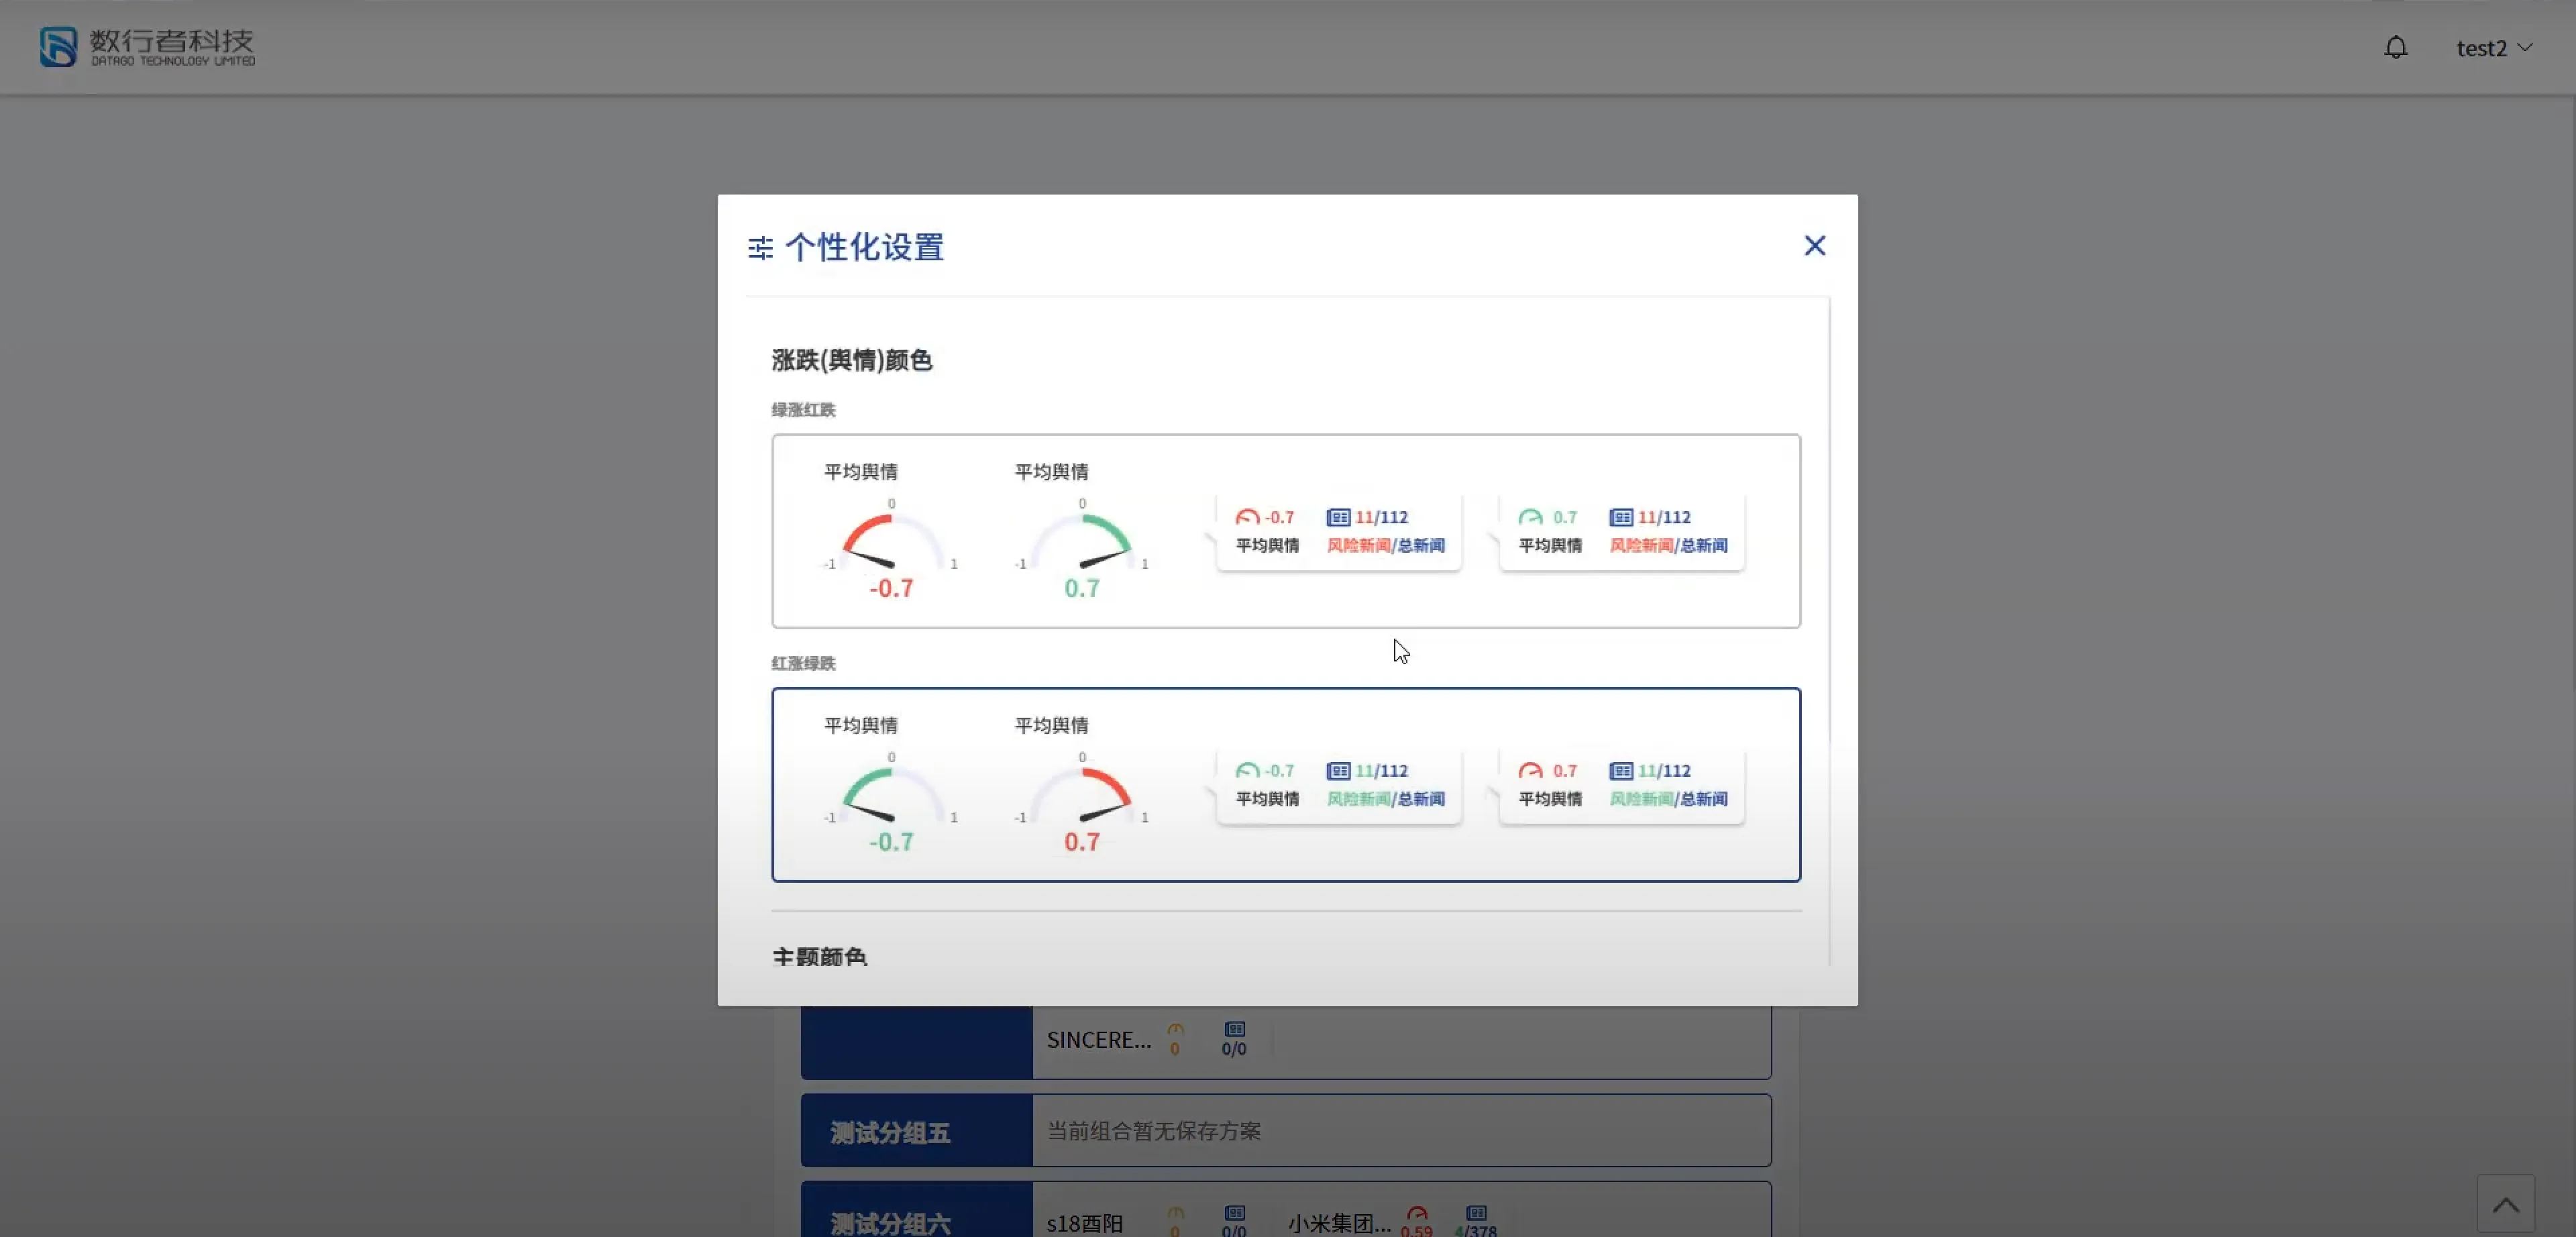
Task: Click the 小米集团 stock entry
Action: point(1338,1223)
